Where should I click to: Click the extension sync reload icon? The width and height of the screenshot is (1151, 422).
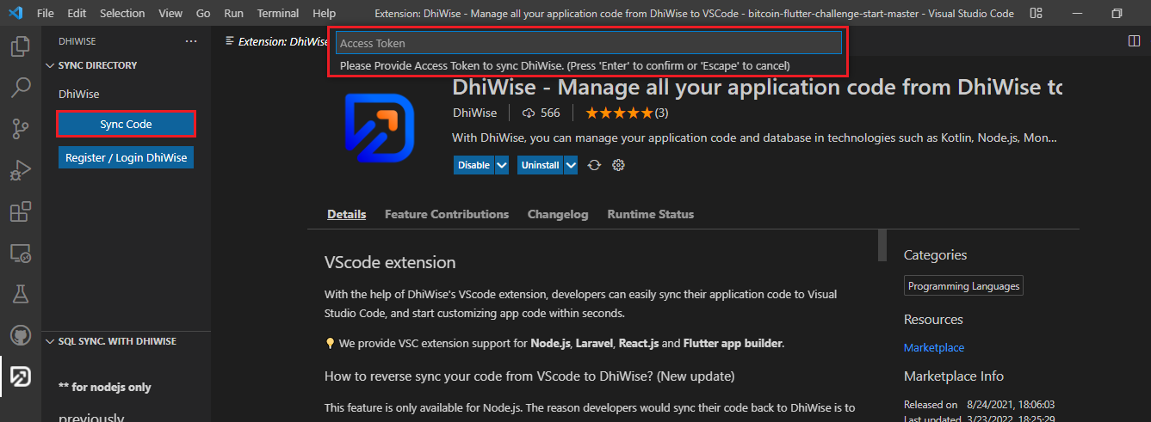coord(594,165)
